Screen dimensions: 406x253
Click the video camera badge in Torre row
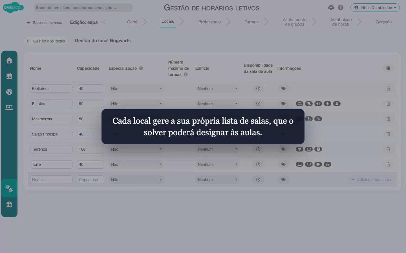point(318,164)
